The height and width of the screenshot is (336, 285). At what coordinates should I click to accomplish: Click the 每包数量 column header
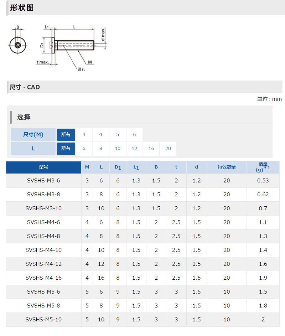[227, 167]
